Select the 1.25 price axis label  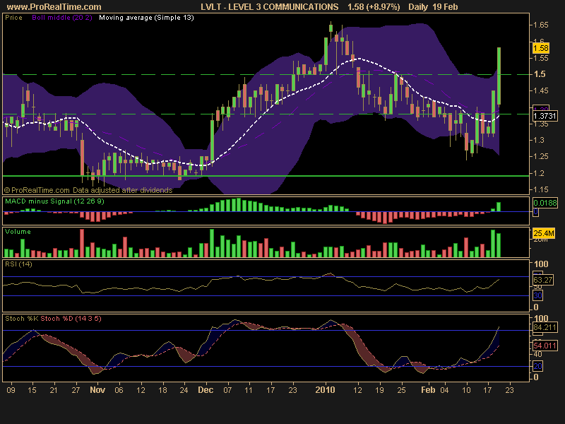(x=540, y=156)
